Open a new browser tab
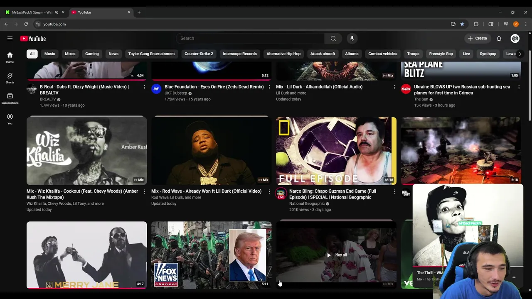Screen dimensions: 532x299 click(x=139, y=12)
